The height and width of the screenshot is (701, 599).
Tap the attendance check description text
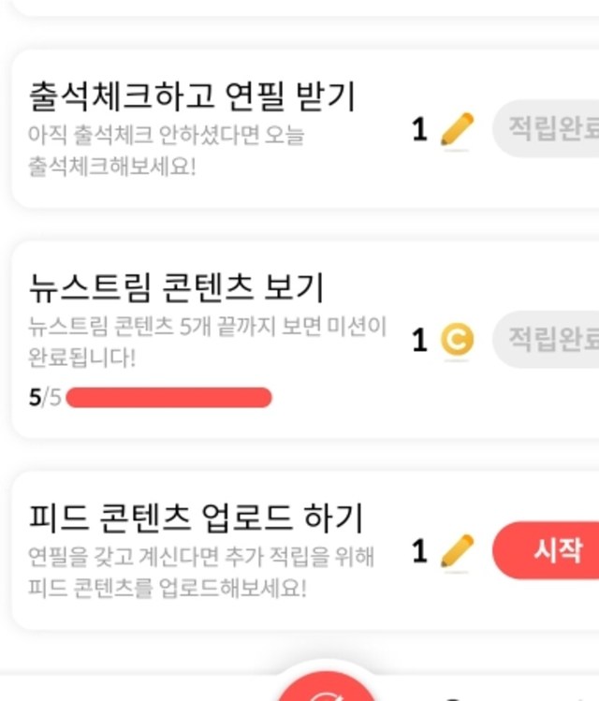[x=167, y=149]
